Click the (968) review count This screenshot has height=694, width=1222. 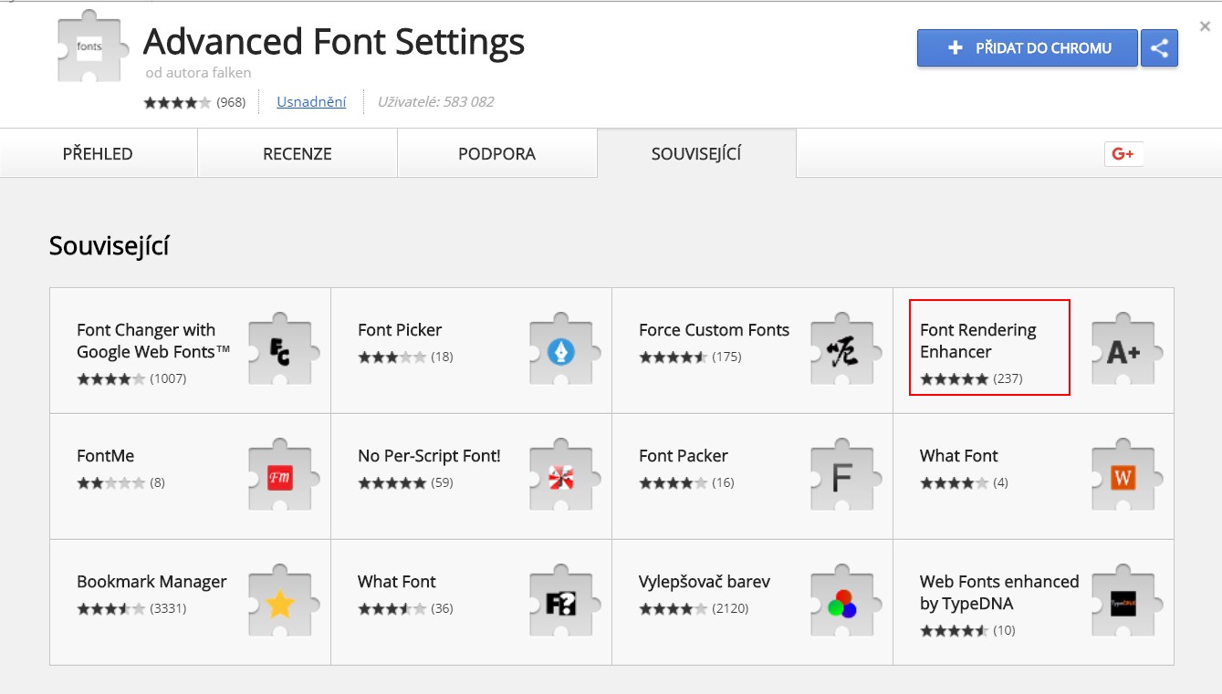231,102
